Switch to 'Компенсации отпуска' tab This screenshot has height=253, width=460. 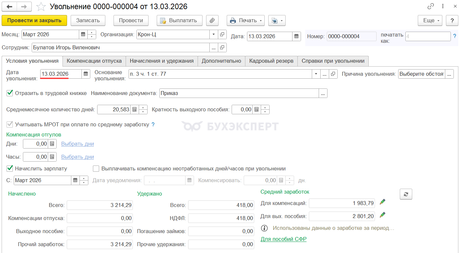click(x=94, y=61)
